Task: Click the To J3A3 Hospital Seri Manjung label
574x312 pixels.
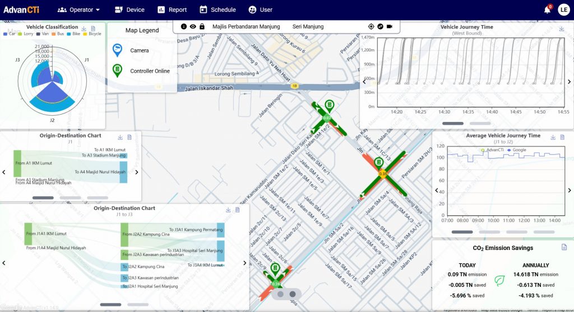Action: 195,250
